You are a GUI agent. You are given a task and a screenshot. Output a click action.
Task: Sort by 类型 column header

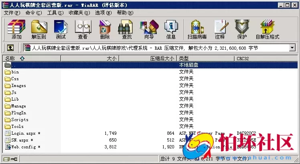(x=206, y=59)
